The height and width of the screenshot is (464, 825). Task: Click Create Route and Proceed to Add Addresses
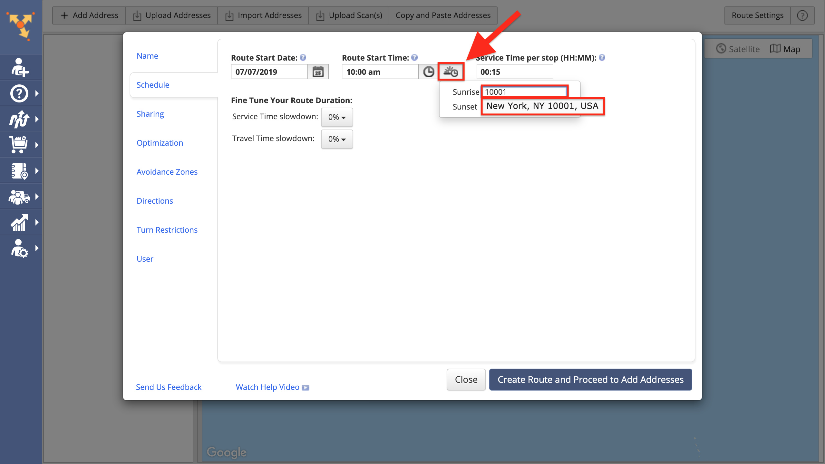[590, 380]
